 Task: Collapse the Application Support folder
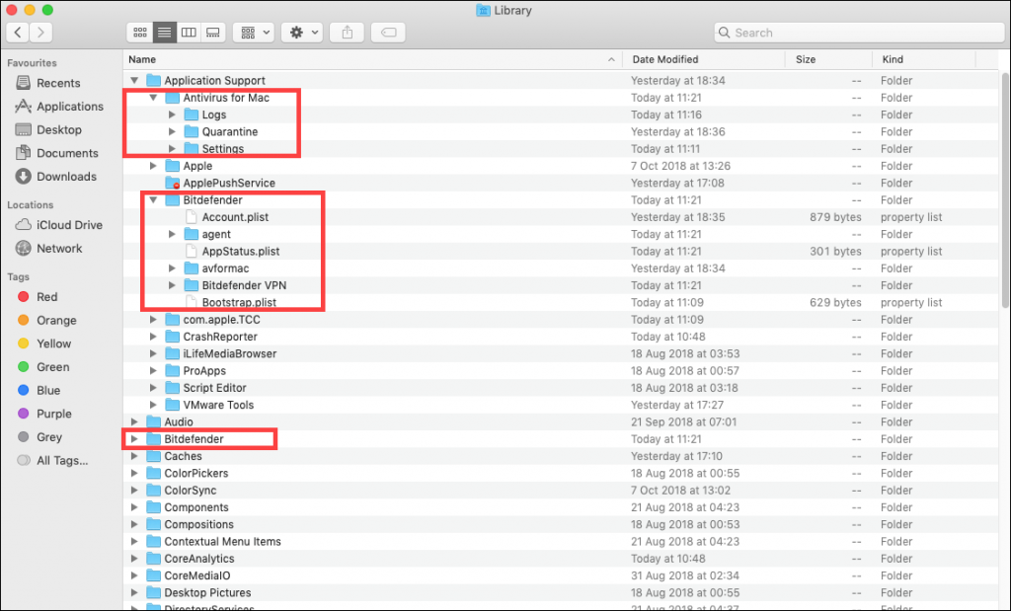point(134,81)
